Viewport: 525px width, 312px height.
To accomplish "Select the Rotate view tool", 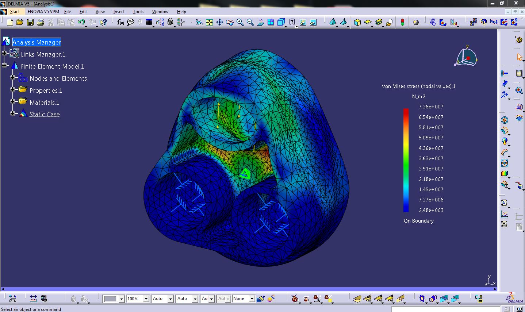I will [230, 23].
